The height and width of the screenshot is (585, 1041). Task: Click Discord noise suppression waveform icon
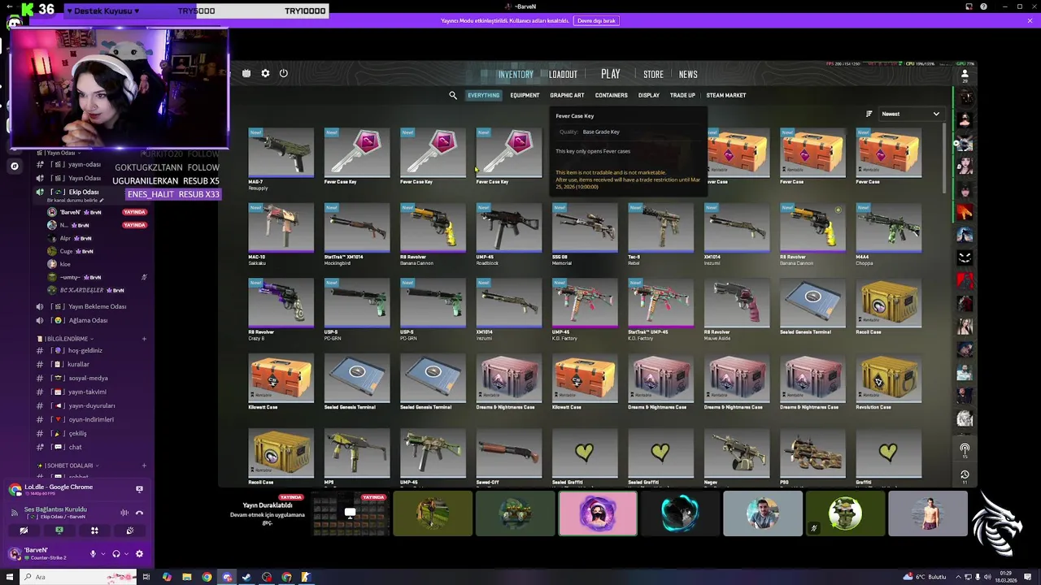point(124,513)
